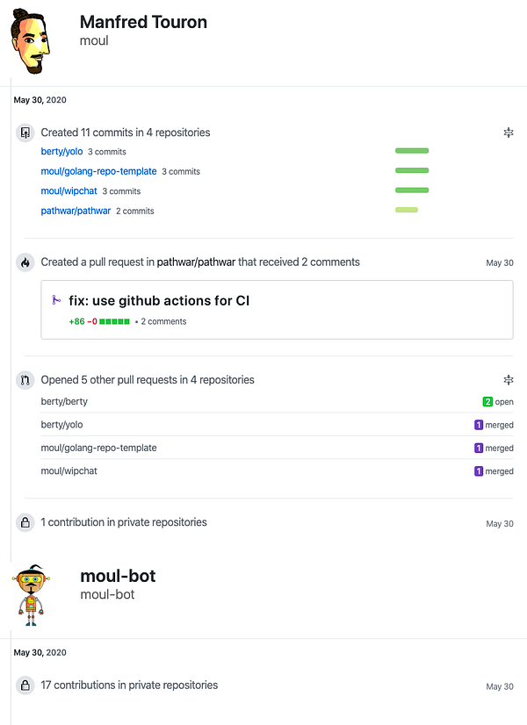Click the pathwar/pathwar light green commit bar
This screenshot has width=527, height=725.
[406, 210]
